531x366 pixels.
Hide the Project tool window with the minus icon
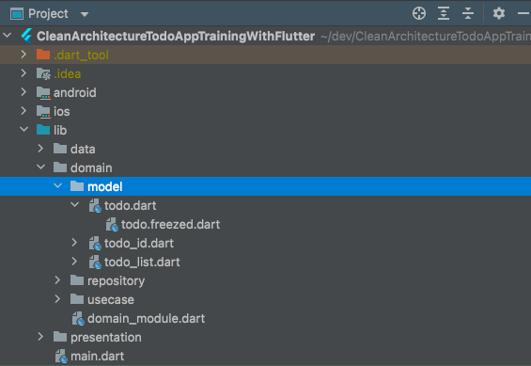pos(523,13)
